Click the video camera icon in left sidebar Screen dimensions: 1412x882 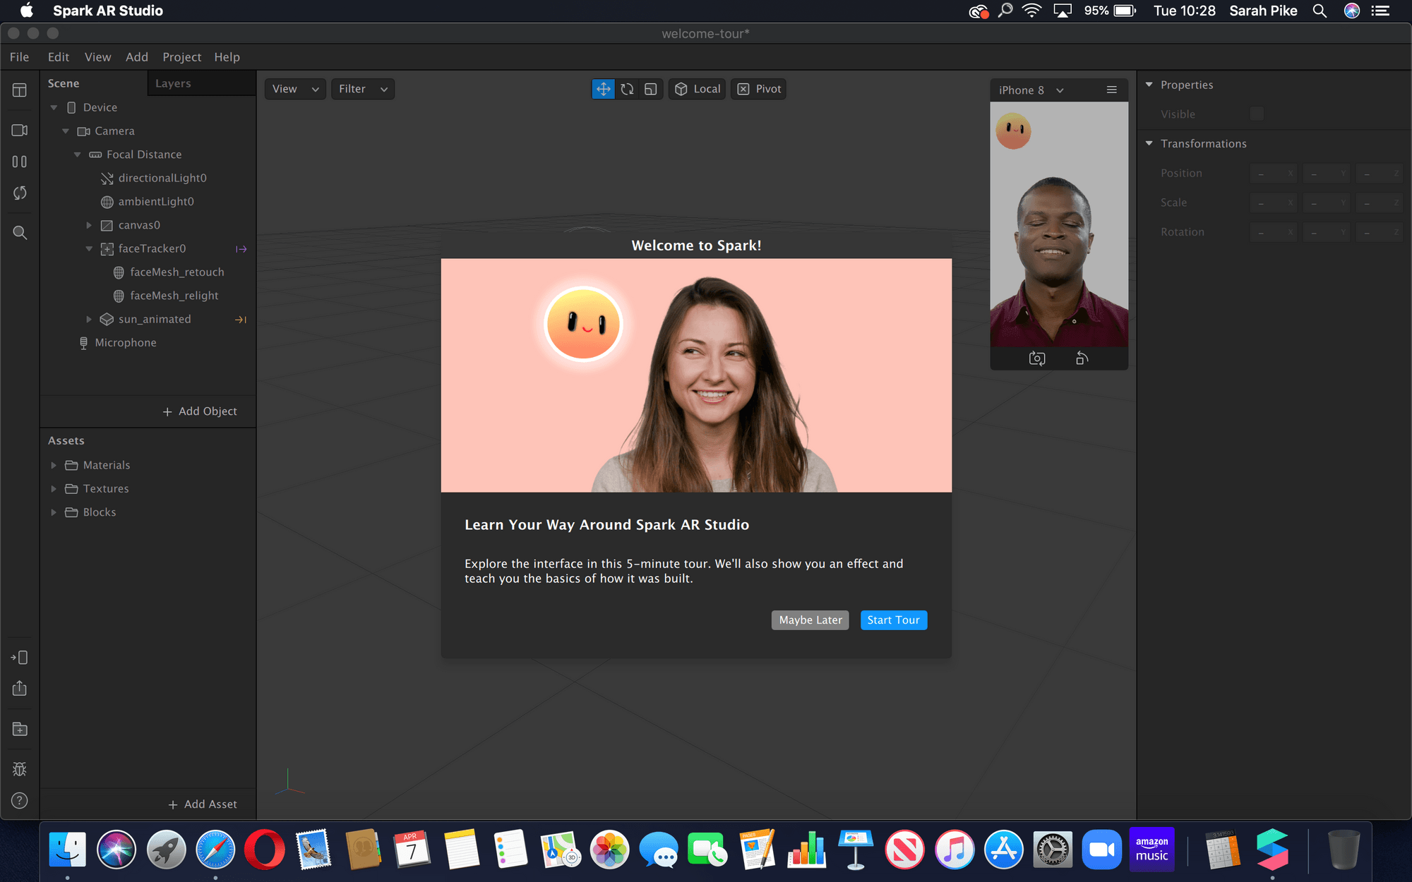[20, 131]
